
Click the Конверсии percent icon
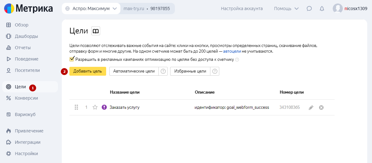pos(9,98)
